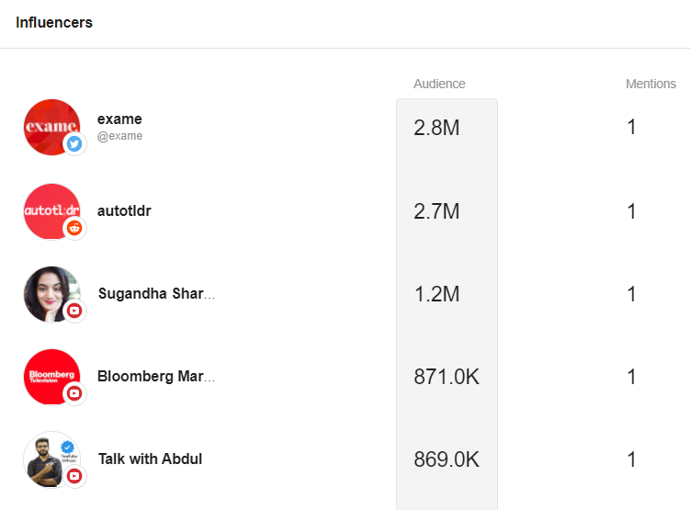Select the 871.0K audience value
This screenshot has width=690, height=510.
447,377
